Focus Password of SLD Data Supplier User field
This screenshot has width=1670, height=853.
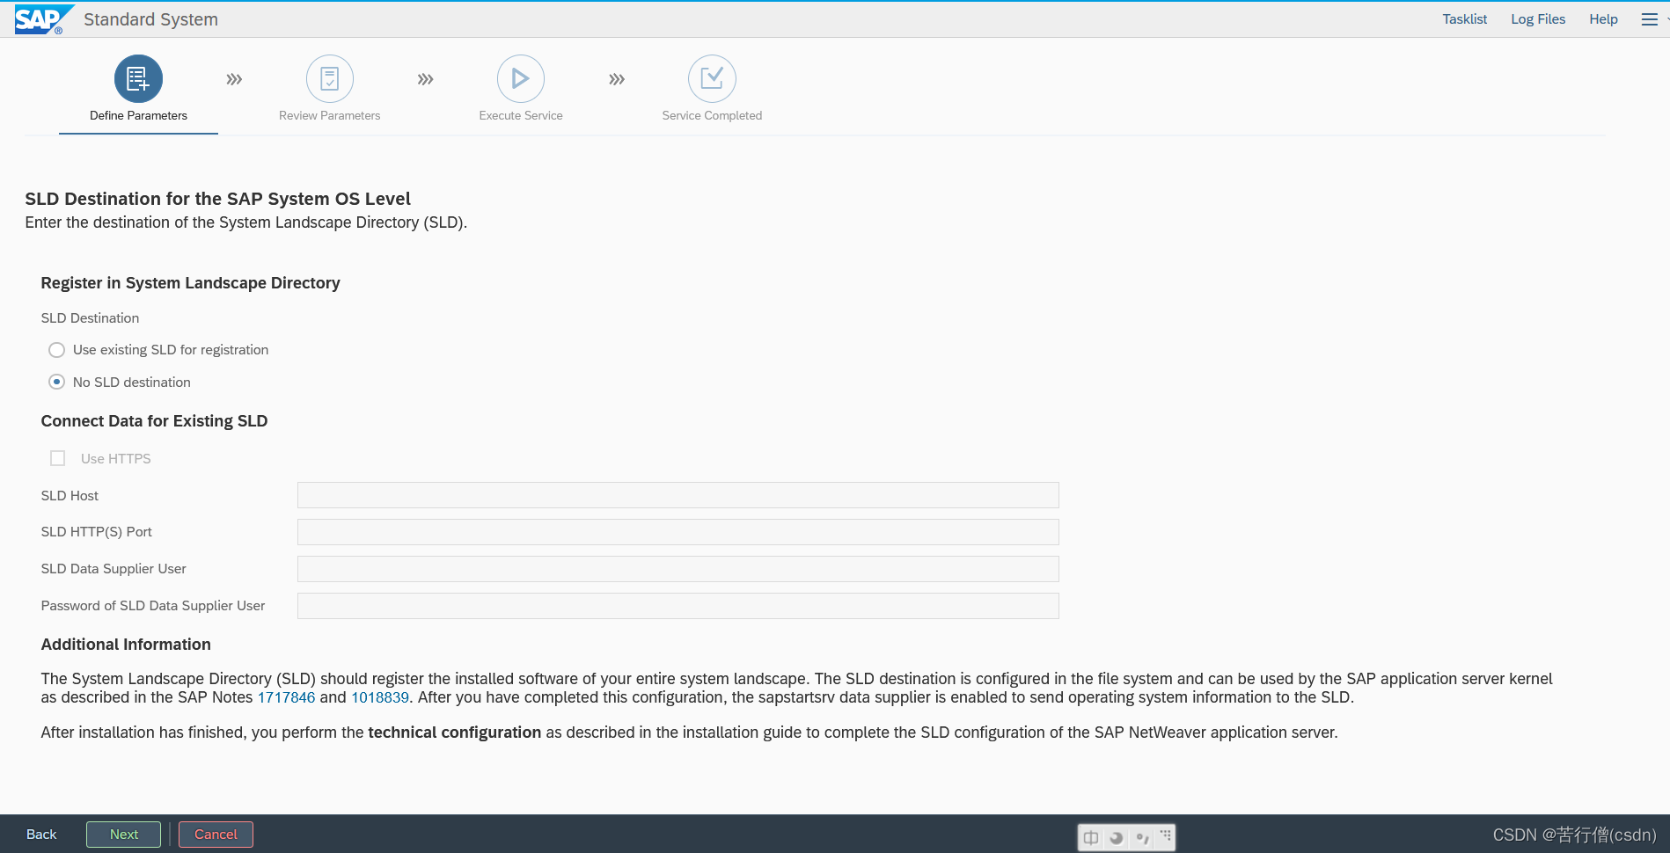pos(678,606)
